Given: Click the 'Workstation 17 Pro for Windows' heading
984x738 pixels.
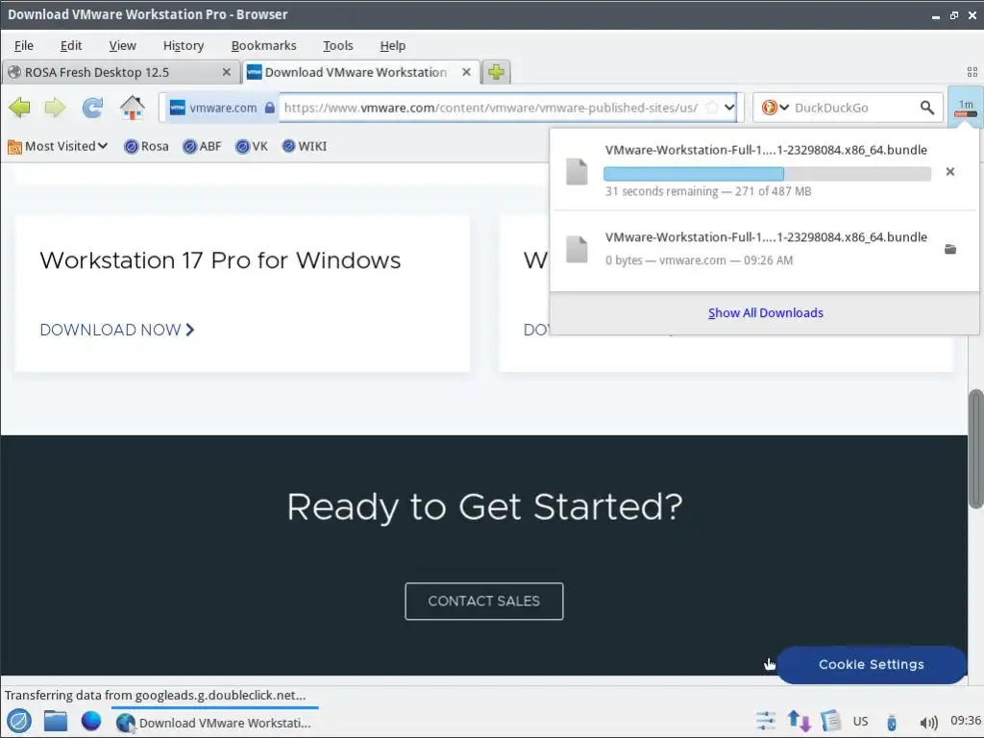Looking at the screenshot, I should tap(220, 259).
